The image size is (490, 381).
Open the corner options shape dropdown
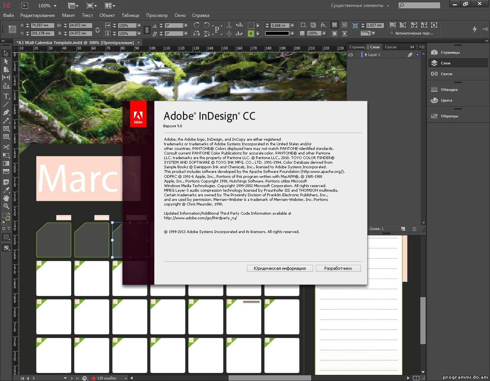(x=373, y=33)
